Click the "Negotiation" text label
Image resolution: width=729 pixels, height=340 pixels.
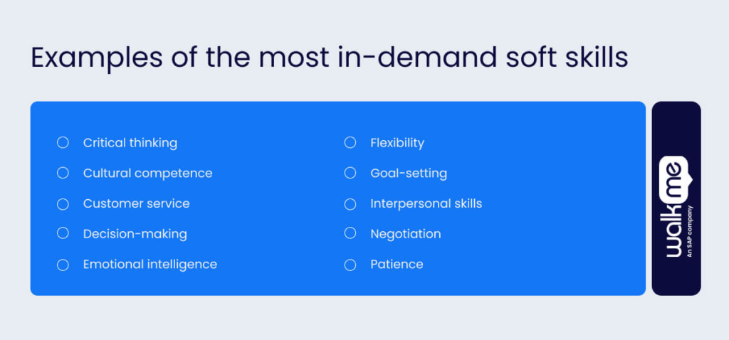[405, 233]
